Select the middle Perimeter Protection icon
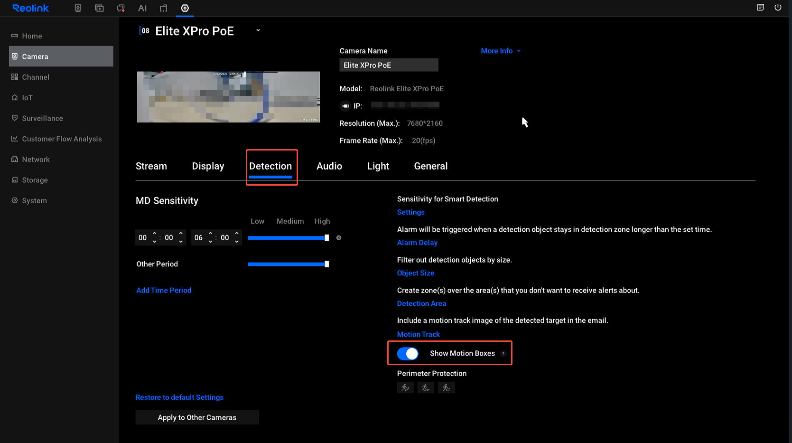Image resolution: width=792 pixels, height=443 pixels. [x=426, y=387]
